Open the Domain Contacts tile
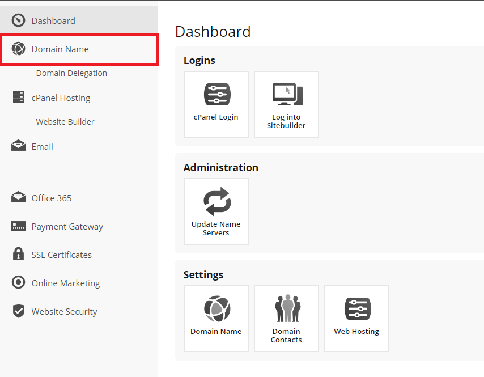 pyautogui.click(x=286, y=319)
